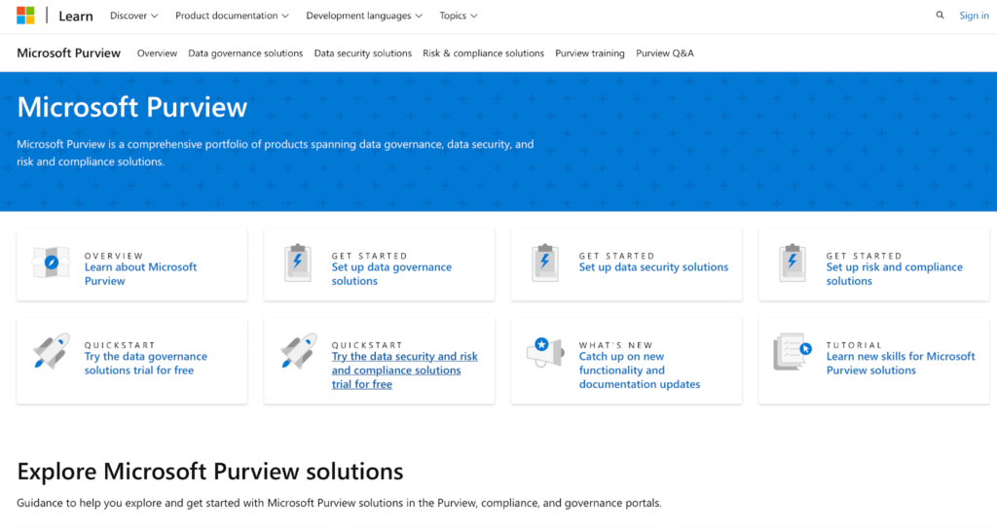997x529 pixels.
Task: Click rocket icon beside data security trial
Action: coord(298,351)
